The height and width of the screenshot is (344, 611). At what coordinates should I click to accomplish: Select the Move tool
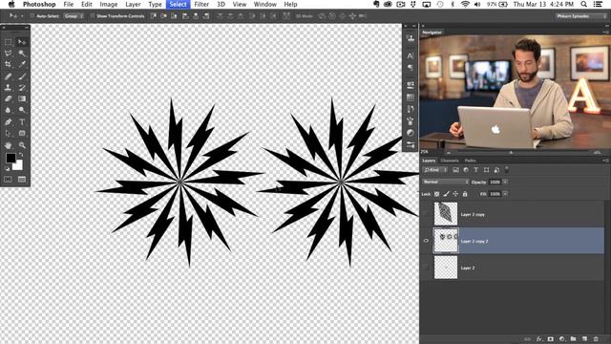pyautogui.click(x=22, y=42)
